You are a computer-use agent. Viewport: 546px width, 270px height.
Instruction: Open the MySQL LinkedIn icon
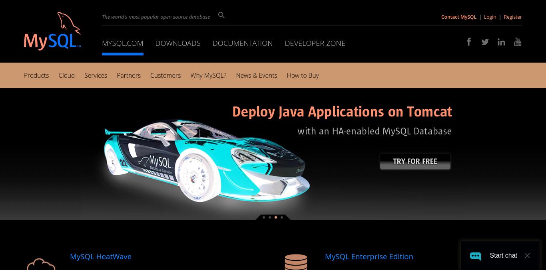pyautogui.click(x=501, y=42)
